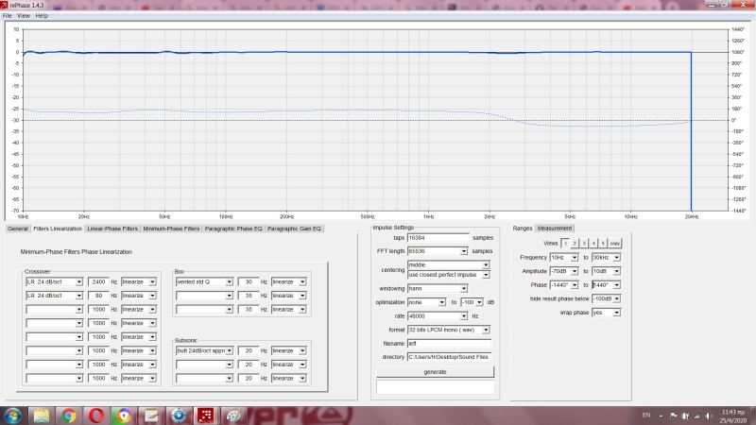Select the red dotted rePhase taskbar icon
This screenshot has width=756, height=425.
point(205,415)
